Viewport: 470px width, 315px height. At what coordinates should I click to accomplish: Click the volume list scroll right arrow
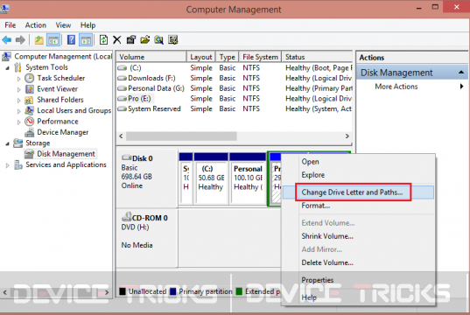(x=347, y=136)
